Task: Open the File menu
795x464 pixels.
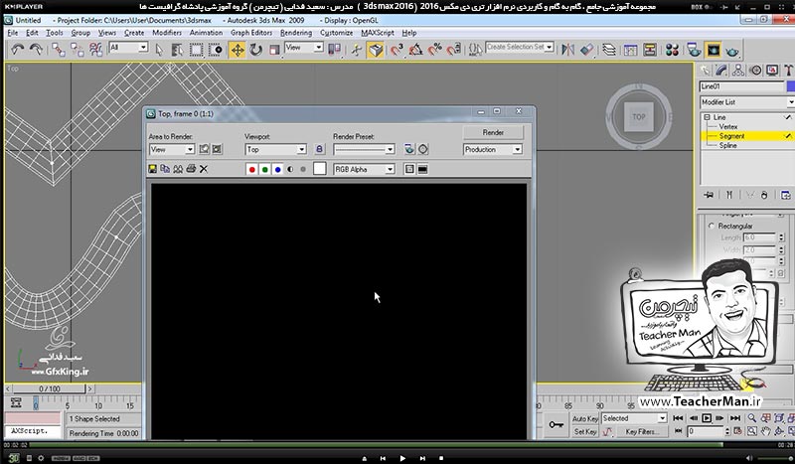Action: pos(13,33)
